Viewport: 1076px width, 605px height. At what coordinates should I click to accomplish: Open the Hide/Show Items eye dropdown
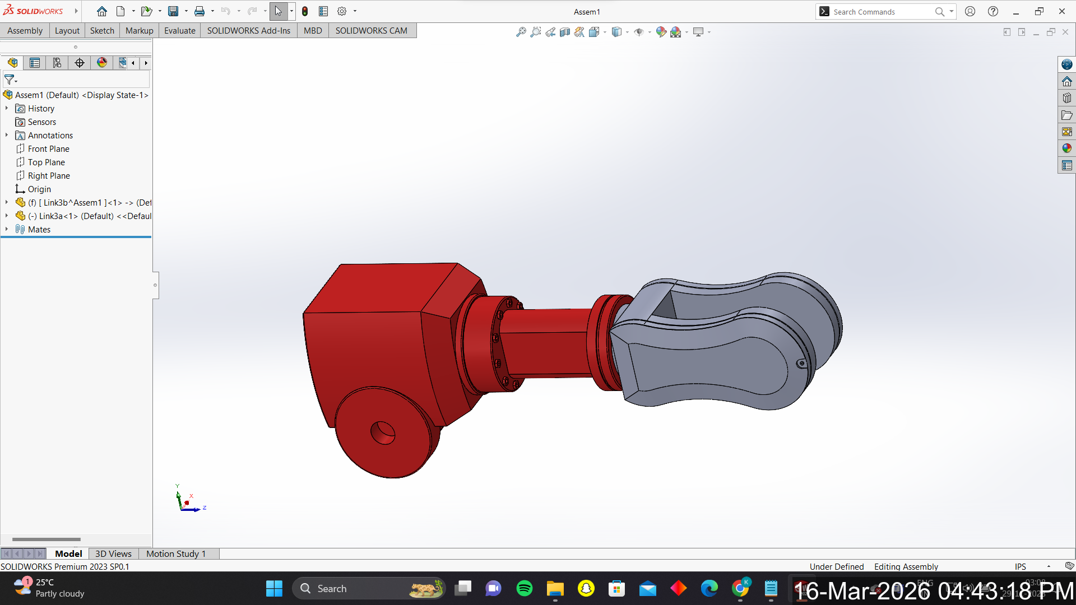tap(650, 32)
